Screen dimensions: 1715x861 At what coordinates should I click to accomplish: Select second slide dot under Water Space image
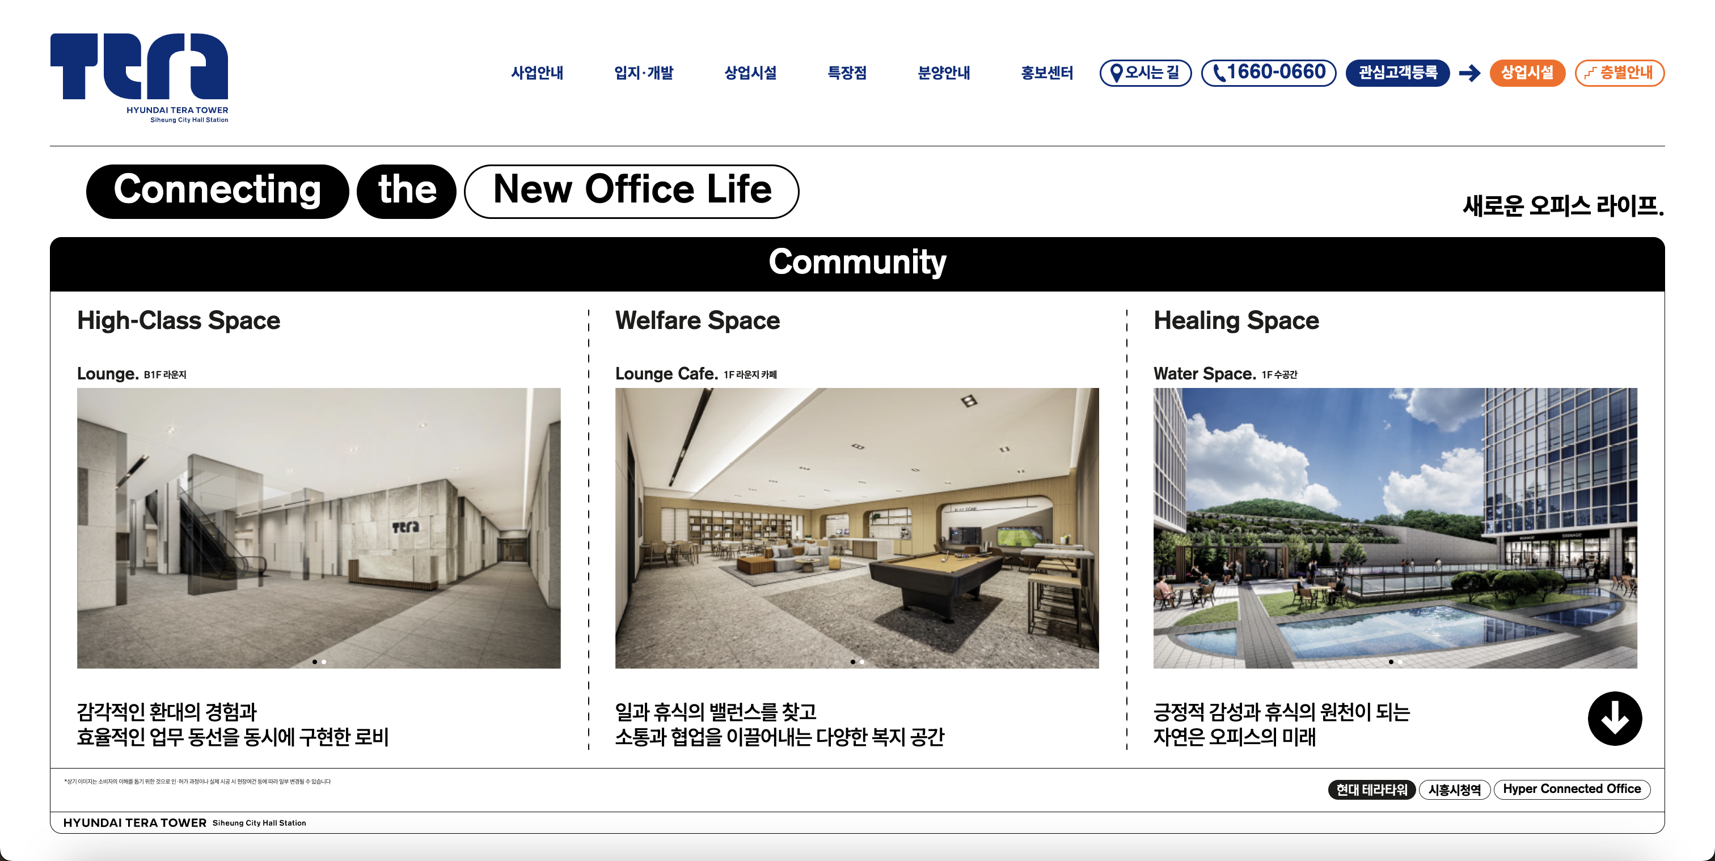pos(1400,662)
